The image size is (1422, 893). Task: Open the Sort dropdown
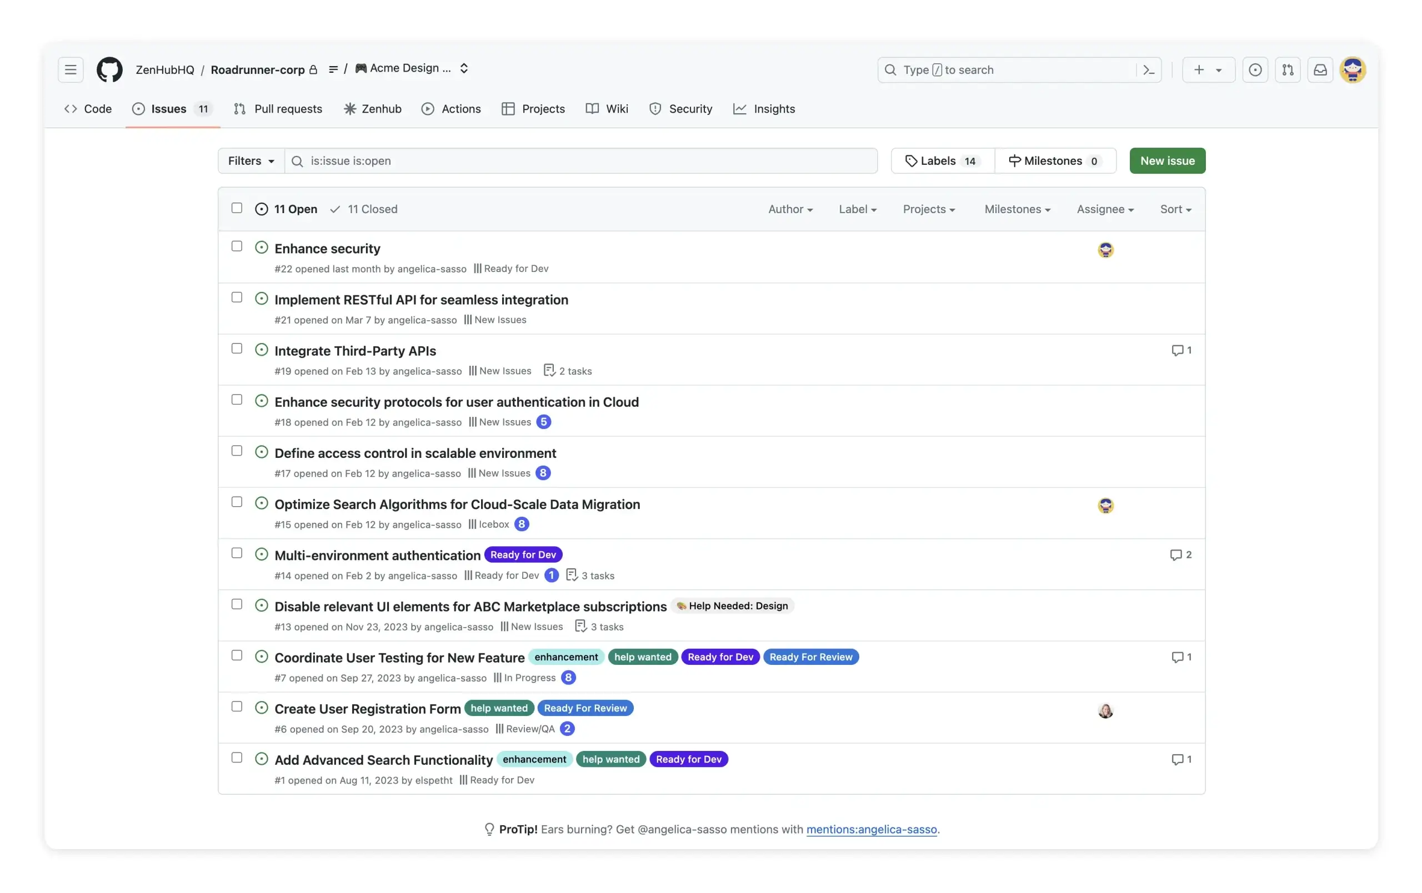1175,209
